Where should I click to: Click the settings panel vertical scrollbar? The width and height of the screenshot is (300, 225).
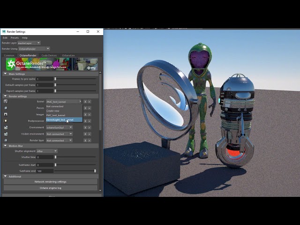[x=100, y=102]
